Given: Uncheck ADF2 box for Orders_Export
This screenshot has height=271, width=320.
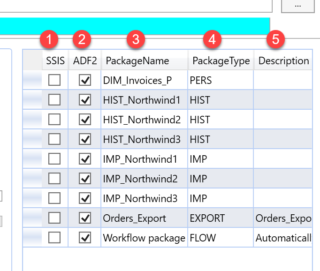Looking at the screenshot, I should point(85,218).
